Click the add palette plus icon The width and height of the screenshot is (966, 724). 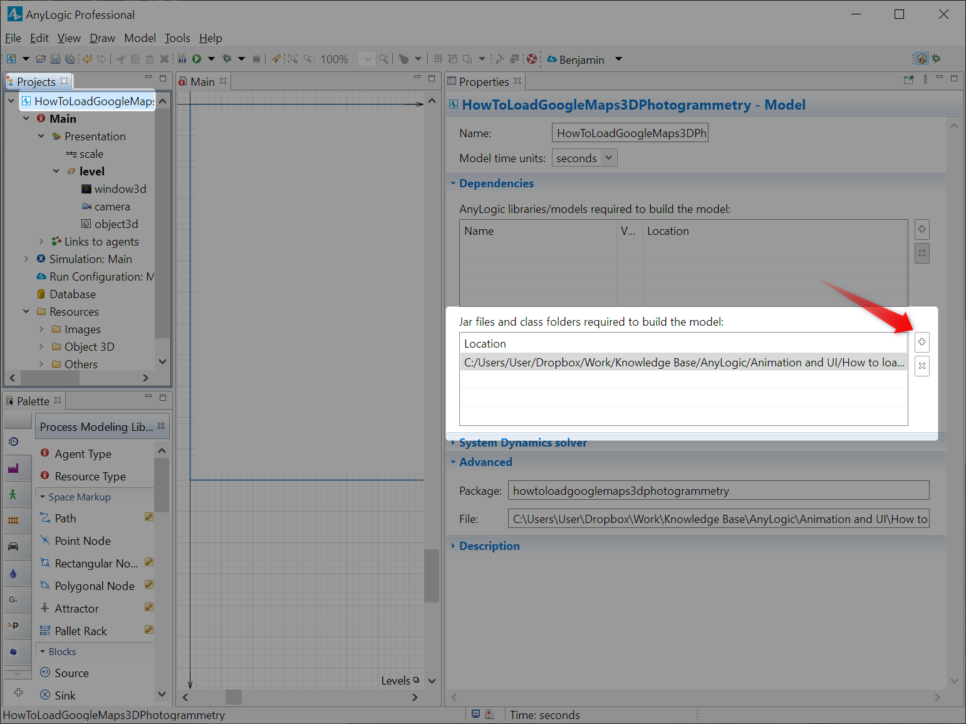coord(18,692)
